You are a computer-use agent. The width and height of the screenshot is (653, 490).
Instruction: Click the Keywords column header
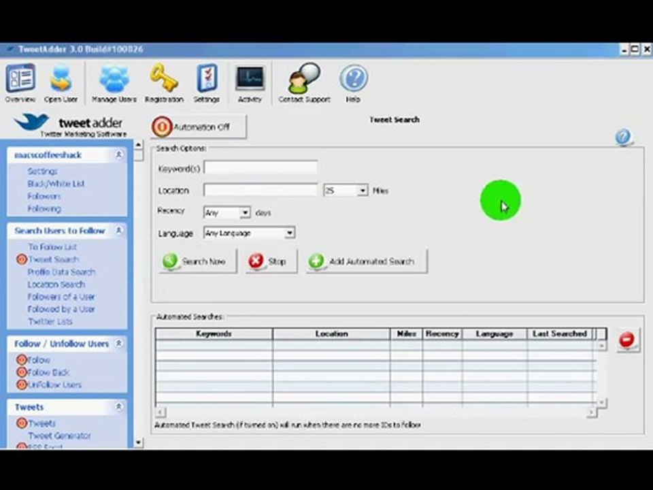click(x=214, y=333)
